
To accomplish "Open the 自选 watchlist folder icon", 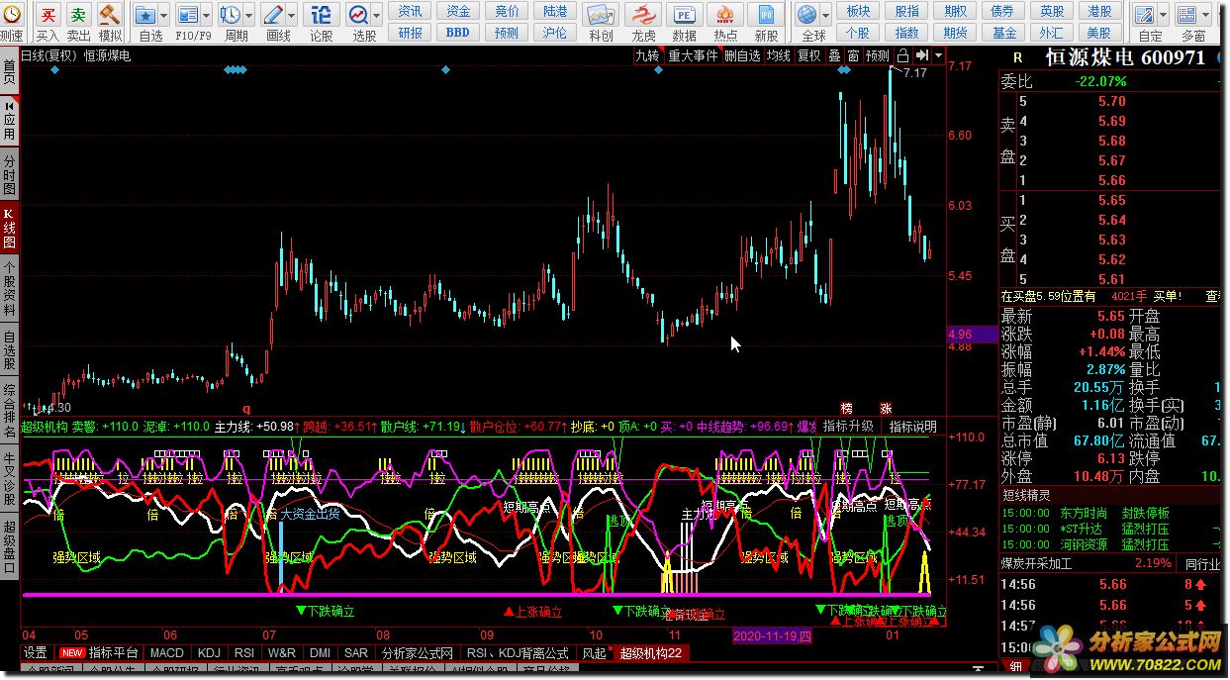I will 144,16.
